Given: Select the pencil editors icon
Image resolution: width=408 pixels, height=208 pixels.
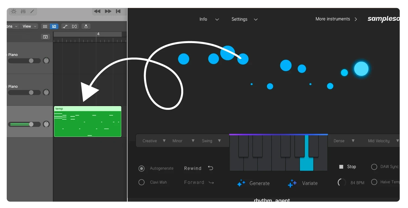Looking at the screenshot, I should tap(32, 11).
